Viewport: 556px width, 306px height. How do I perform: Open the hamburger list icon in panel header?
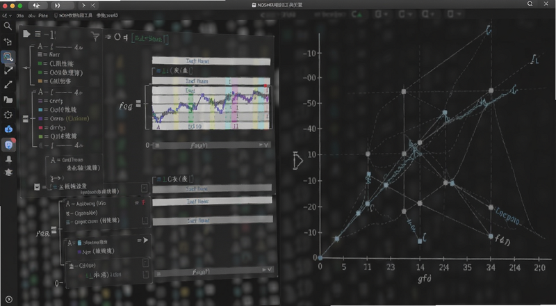coord(38,34)
